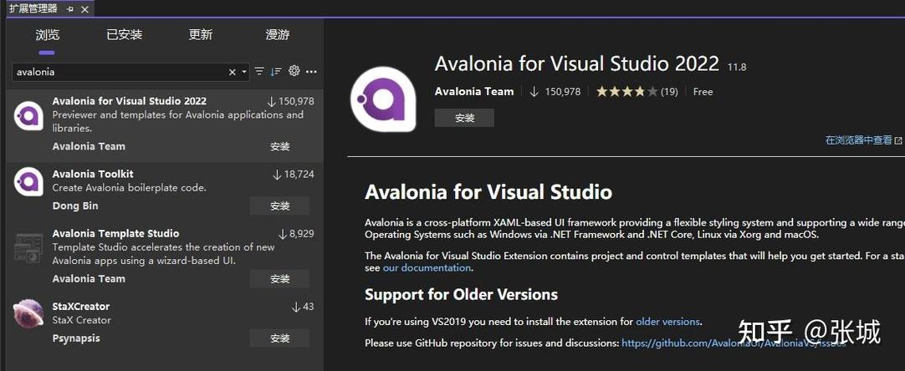Select 'StaXCreator' title text

81,307
